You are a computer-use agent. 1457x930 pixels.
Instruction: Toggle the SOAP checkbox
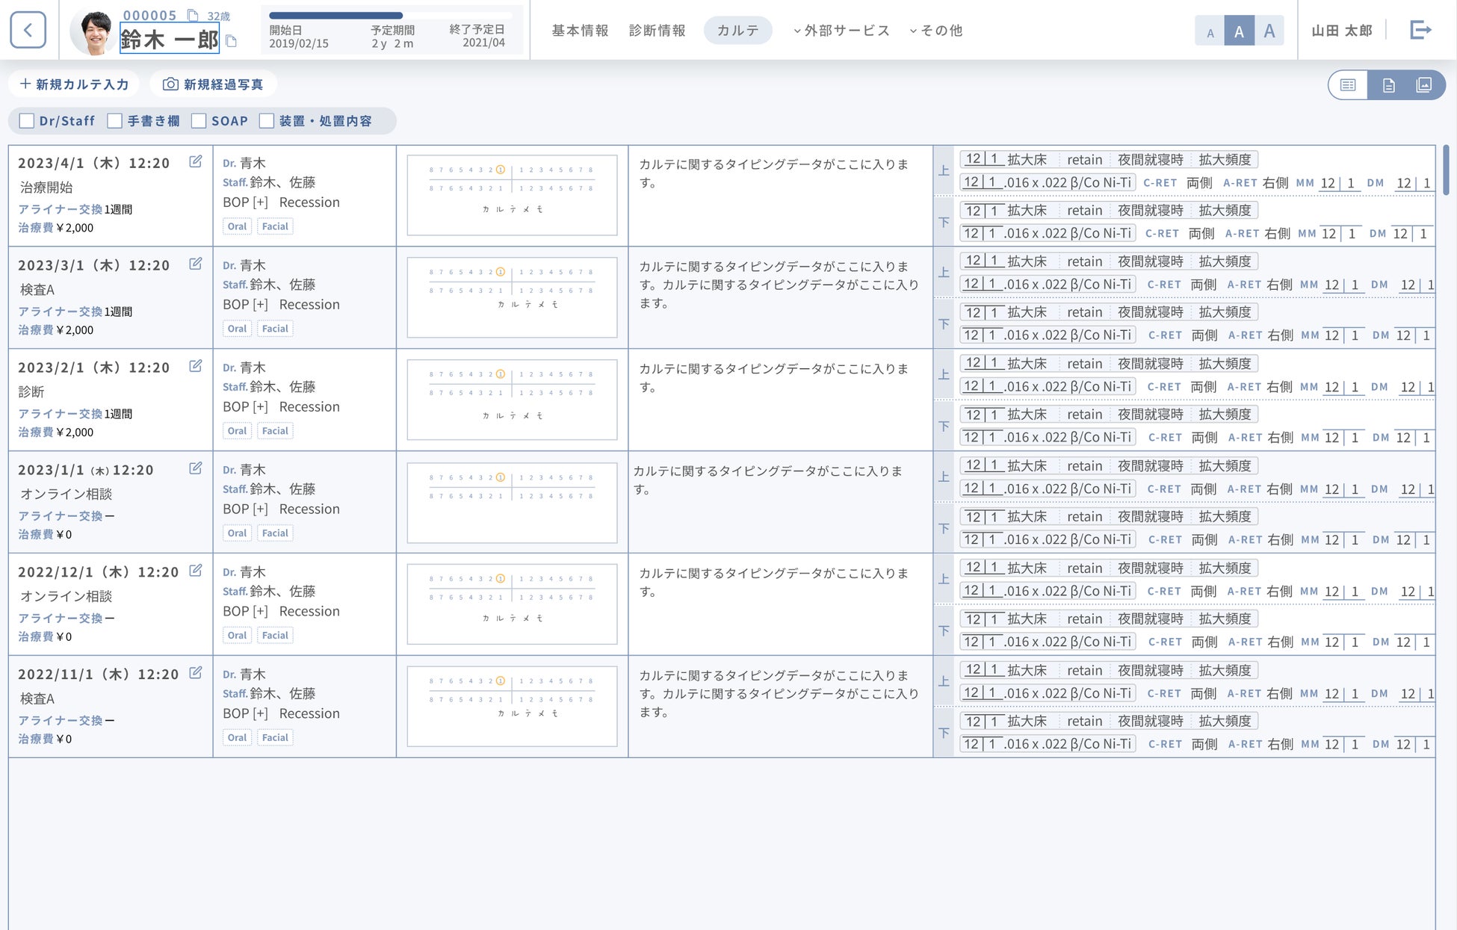click(x=199, y=121)
